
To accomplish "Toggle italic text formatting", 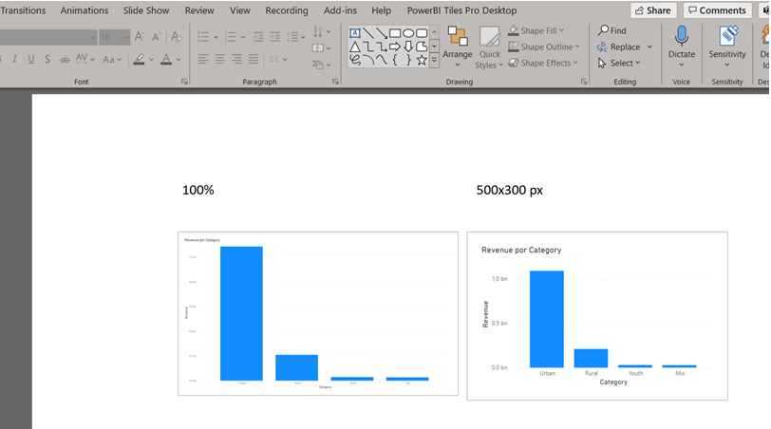I will click(x=13, y=59).
